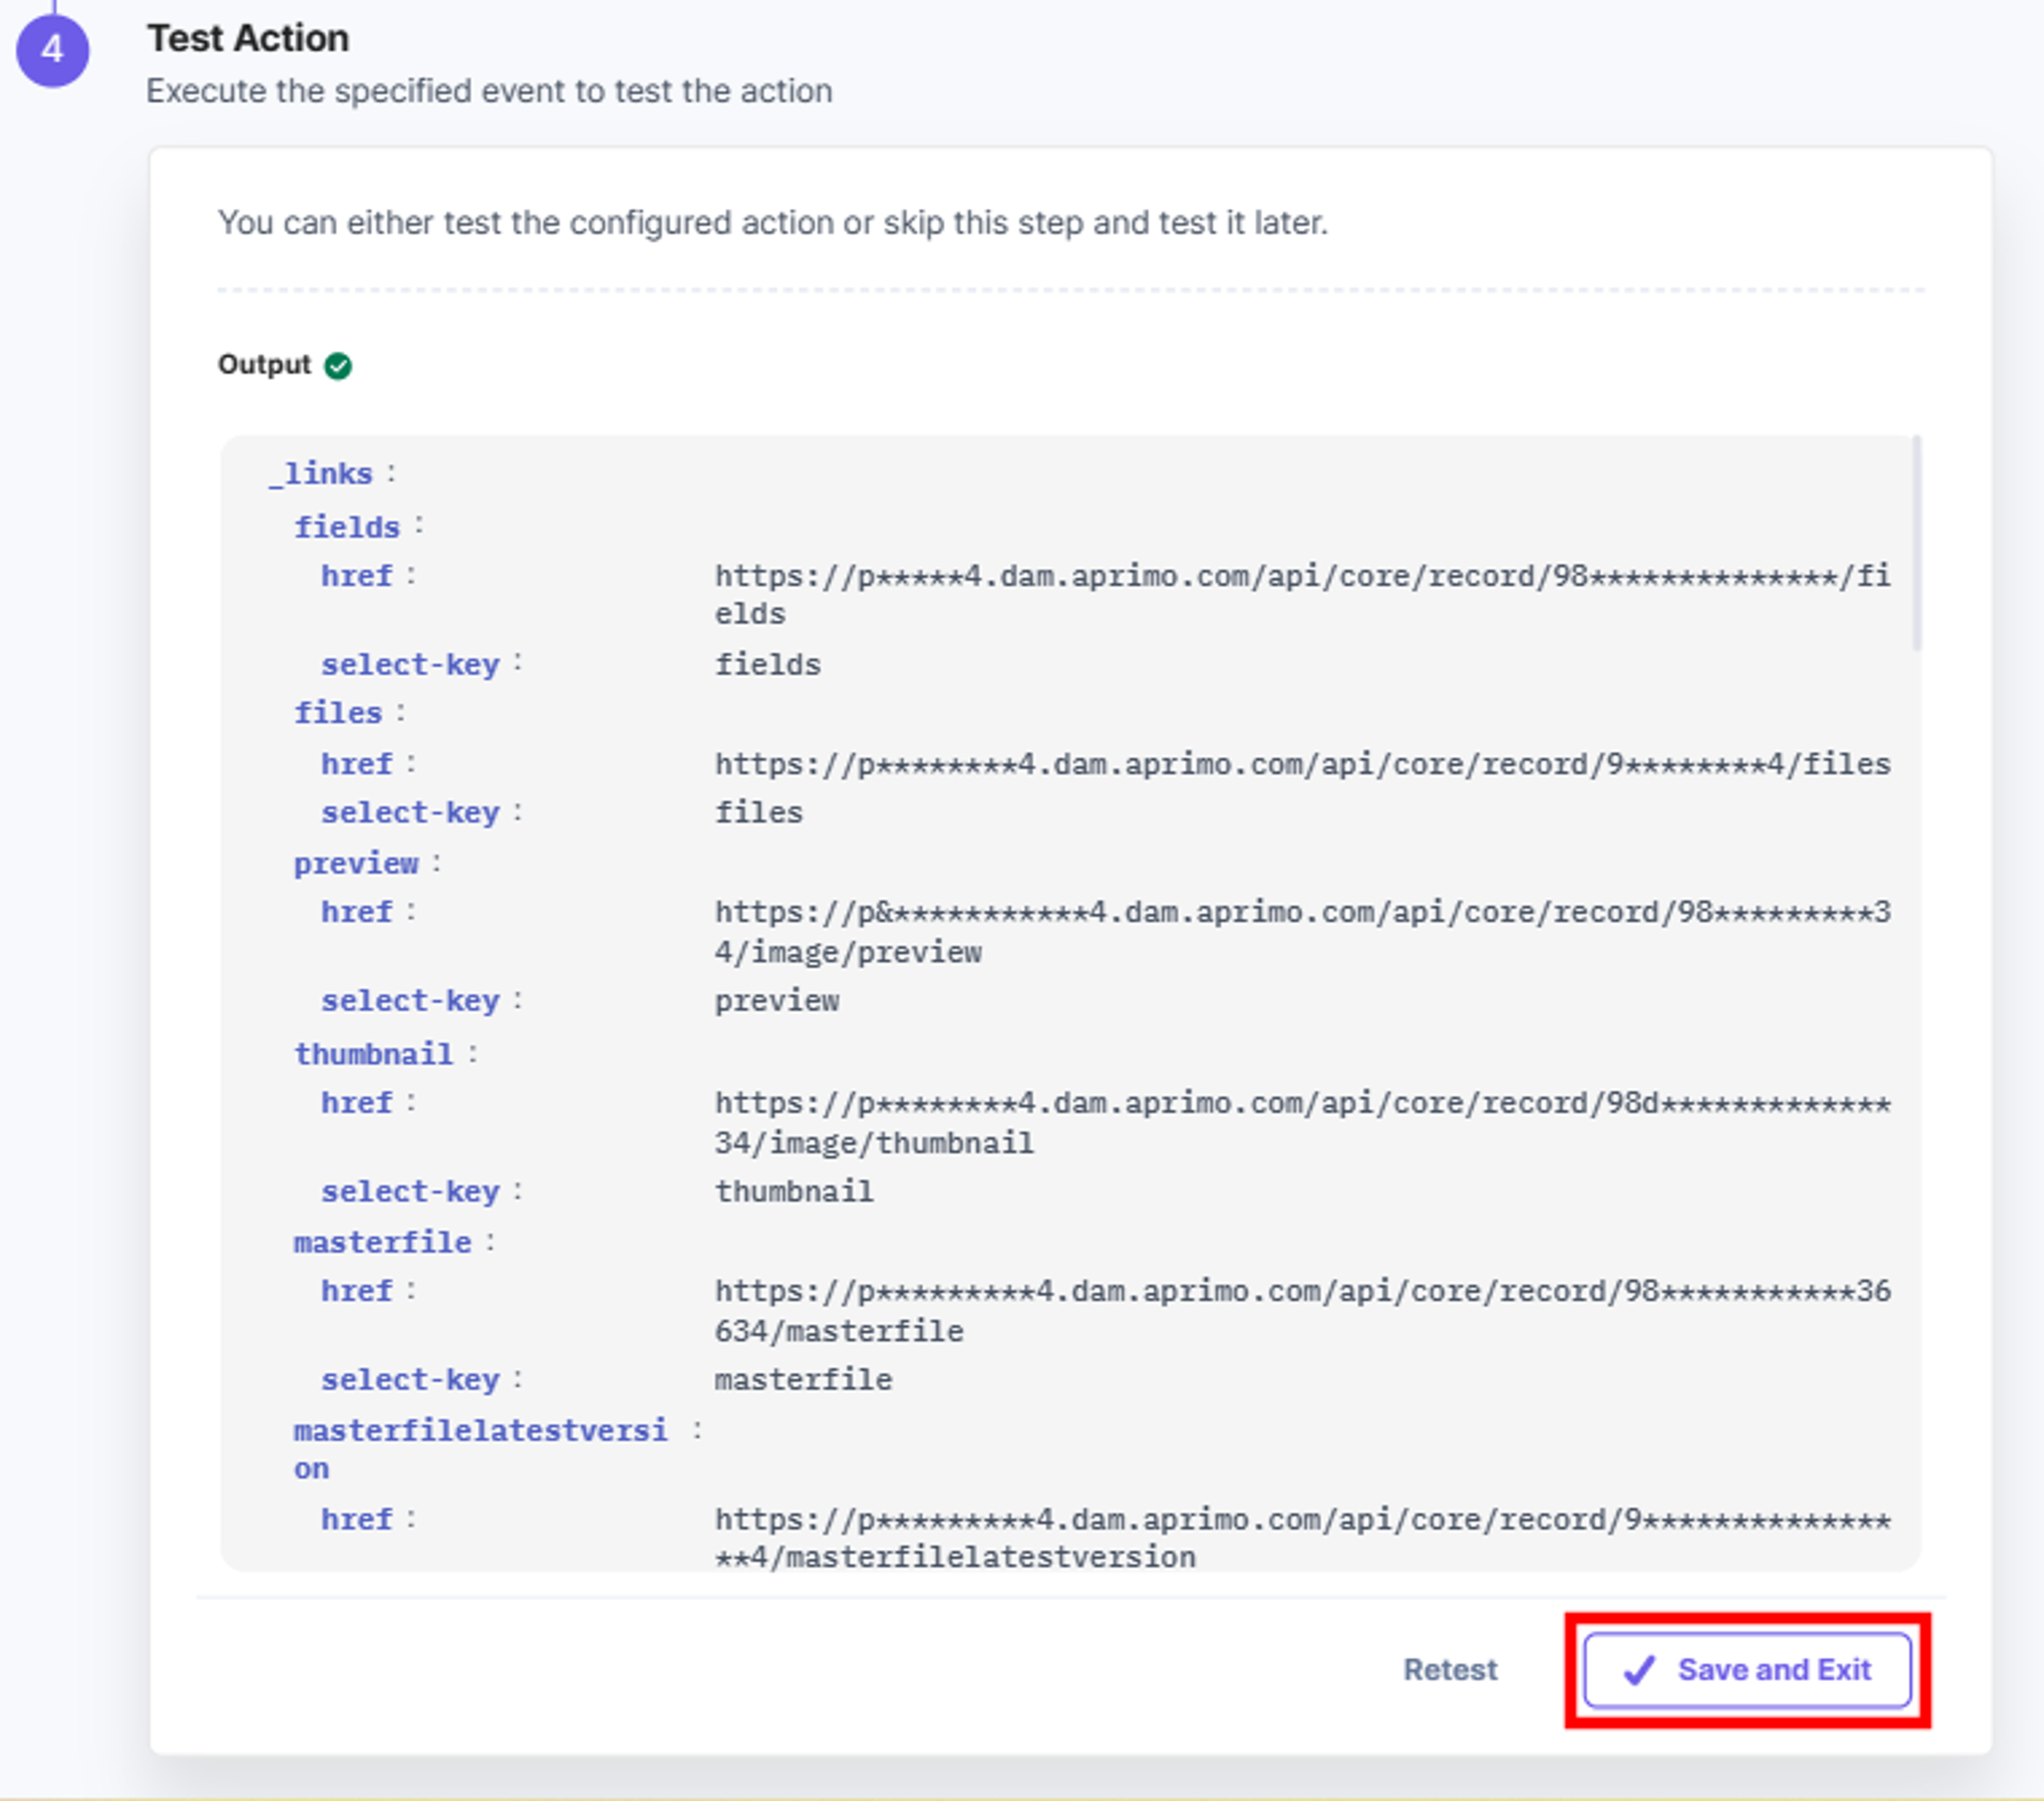
Task: Click the select-key value 'thumbnail'
Action: click(794, 1191)
